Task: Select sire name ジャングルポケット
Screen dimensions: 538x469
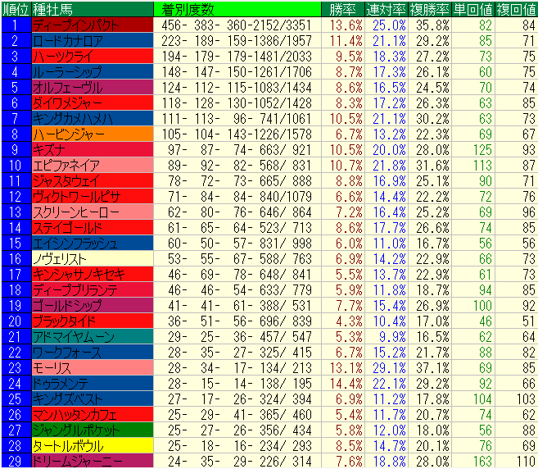Action: [93, 430]
